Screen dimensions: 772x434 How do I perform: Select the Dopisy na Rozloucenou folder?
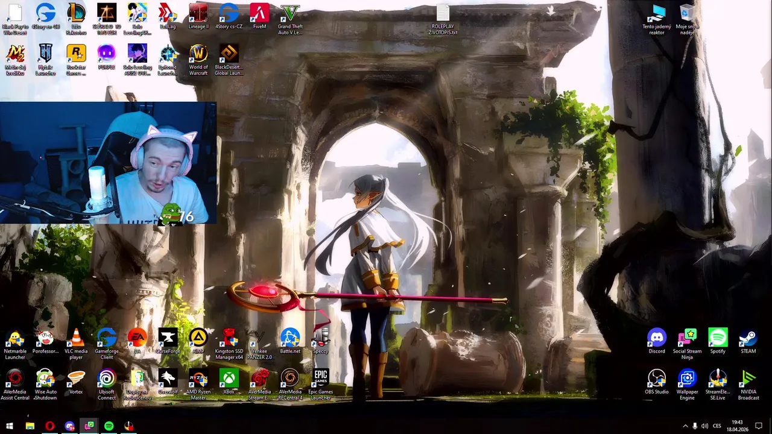tap(137, 385)
